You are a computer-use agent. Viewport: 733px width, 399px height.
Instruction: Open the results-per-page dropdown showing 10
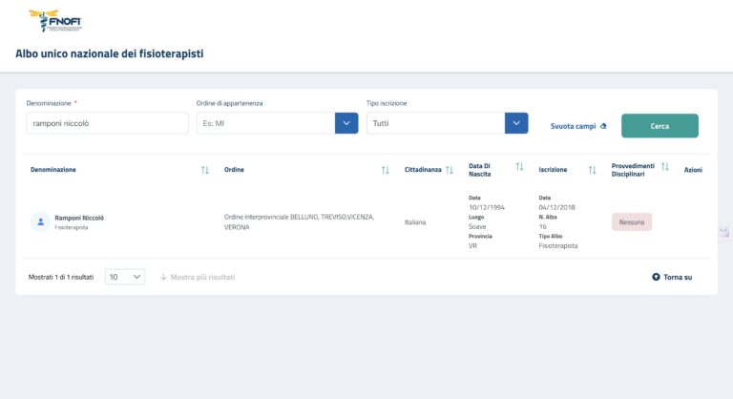click(x=125, y=277)
